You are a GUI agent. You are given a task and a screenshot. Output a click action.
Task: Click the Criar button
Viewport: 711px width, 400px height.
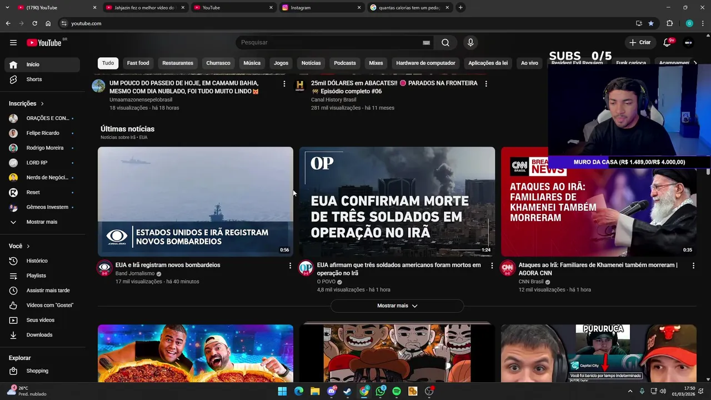[640, 43]
